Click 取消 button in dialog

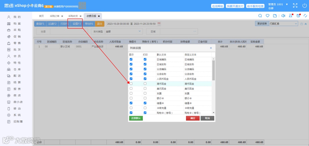click(x=207, y=118)
